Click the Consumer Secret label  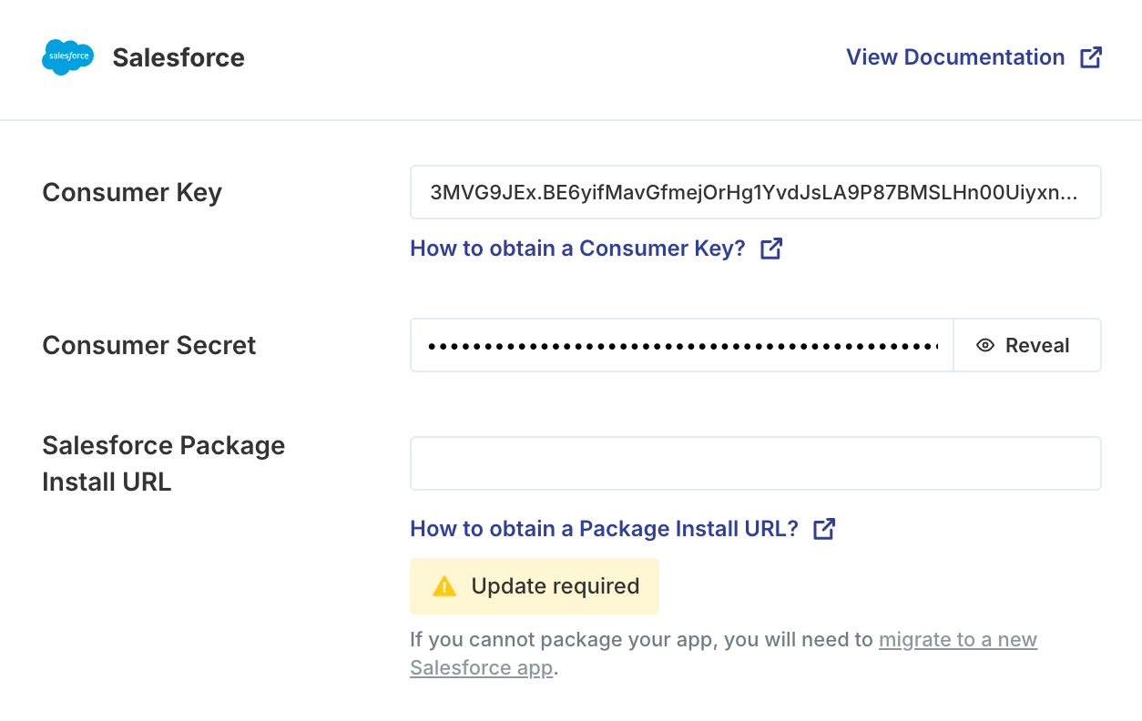tap(149, 345)
